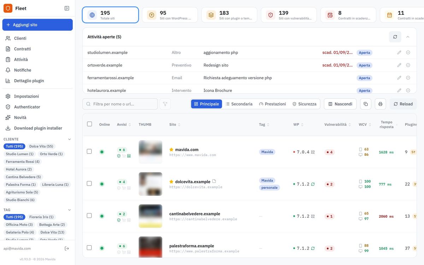Check the mavida.com row checkbox

[89, 151]
